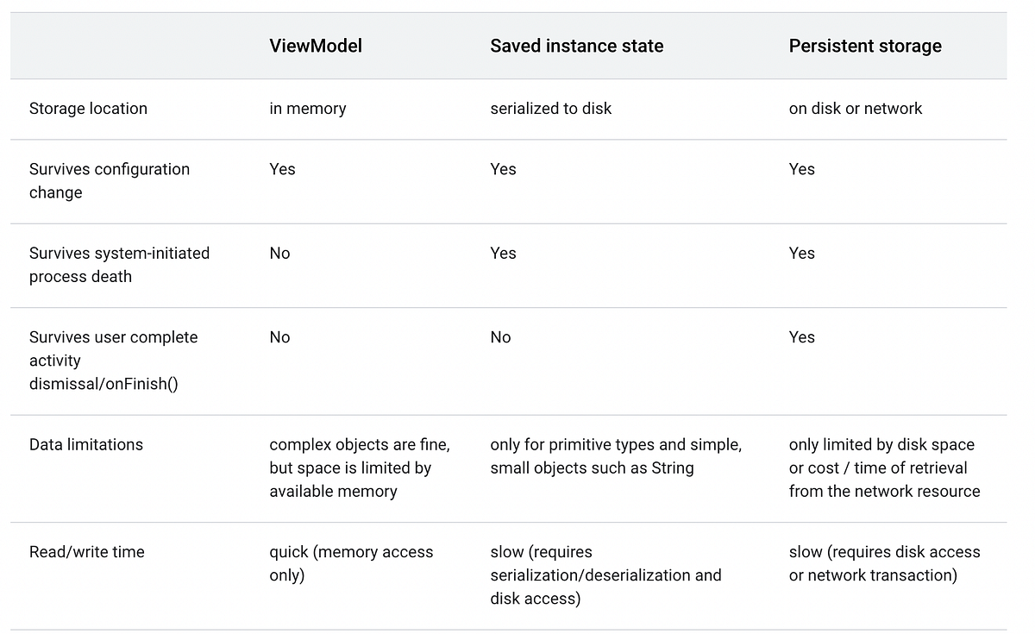This screenshot has width=1035, height=634.
Task: Click the "serialized to disk" cell
Action: coord(551,109)
